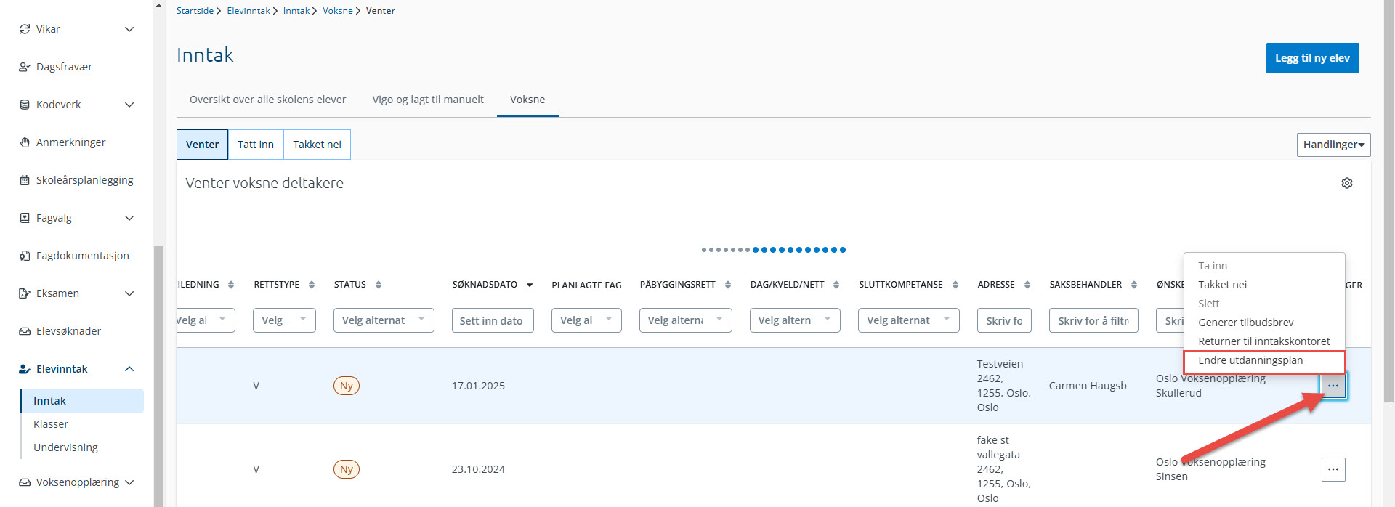Click the Elevsøknader inbox icon
This screenshot has height=507, width=1395.
[25, 331]
